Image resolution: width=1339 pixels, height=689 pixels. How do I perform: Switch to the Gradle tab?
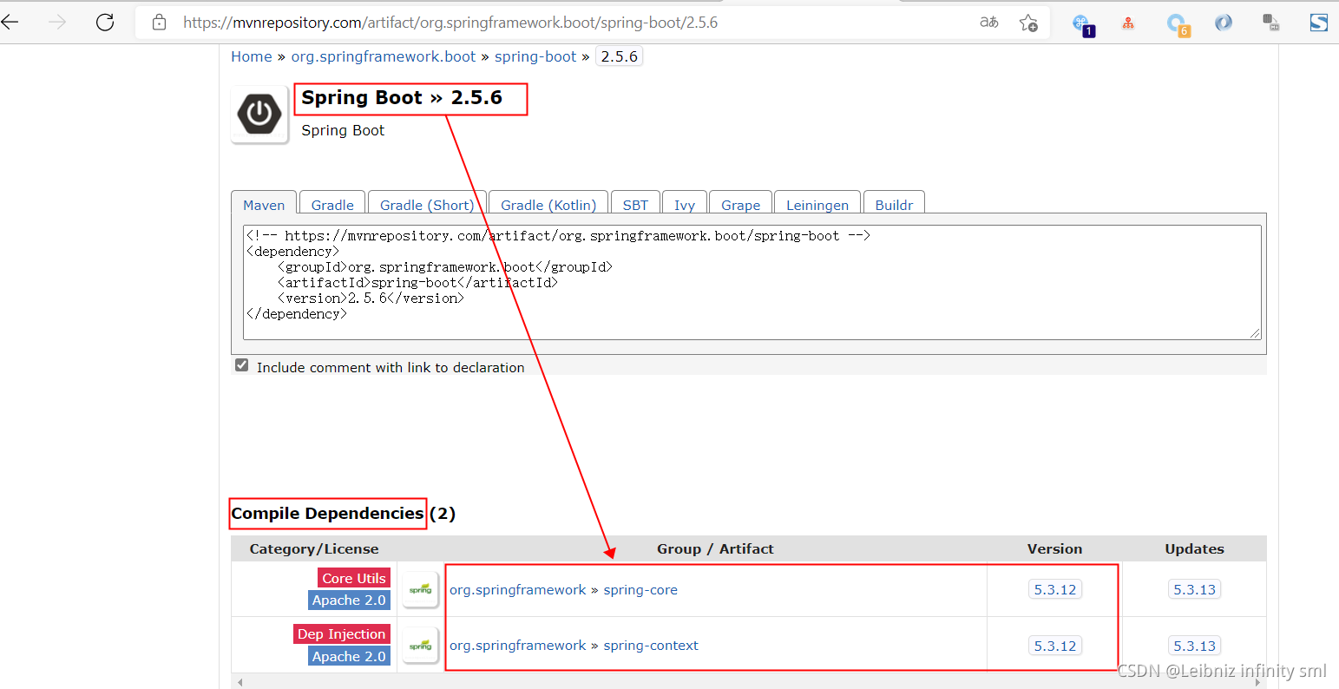pos(332,205)
